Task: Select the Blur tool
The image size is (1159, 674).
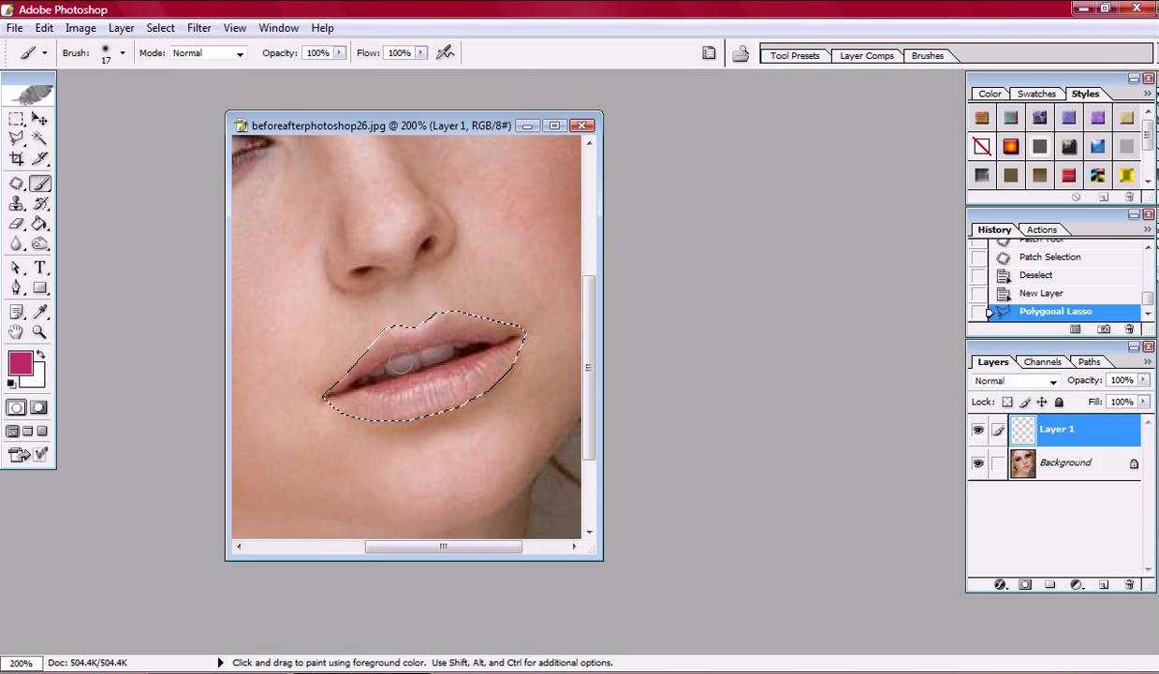Action: coord(17,244)
